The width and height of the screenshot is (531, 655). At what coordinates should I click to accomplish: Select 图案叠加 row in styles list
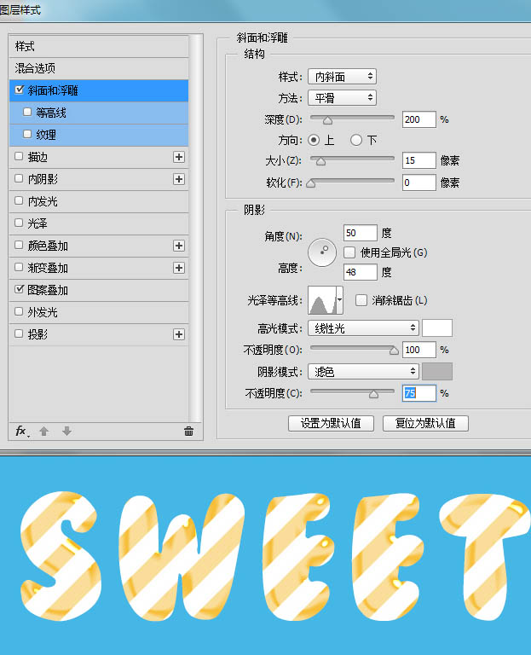click(x=99, y=290)
